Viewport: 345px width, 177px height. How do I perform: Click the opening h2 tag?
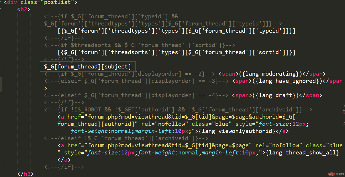tap(24, 10)
